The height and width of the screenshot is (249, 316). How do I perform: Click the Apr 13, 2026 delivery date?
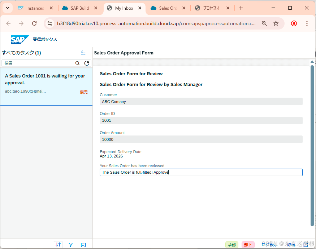(111, 156)
